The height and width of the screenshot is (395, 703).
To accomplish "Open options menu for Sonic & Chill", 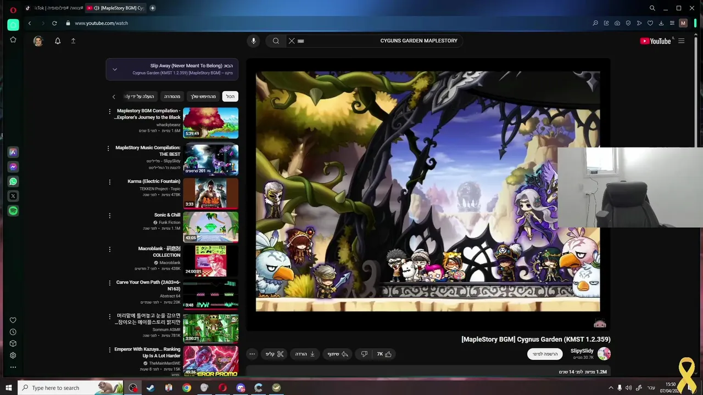I will [109, 216].
